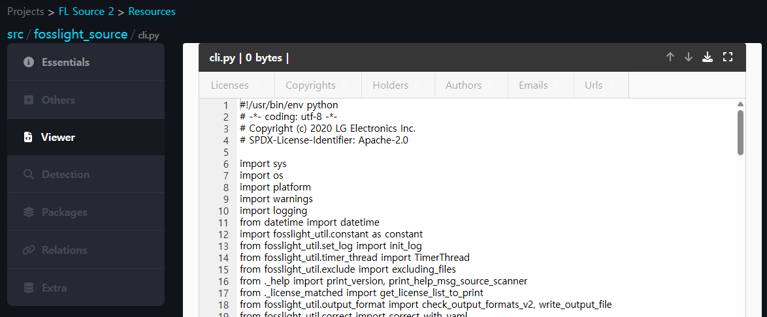This screenshot has width=767, height=317.
Task: Switch to the Copyrights tab
Action: click(318, 85)
